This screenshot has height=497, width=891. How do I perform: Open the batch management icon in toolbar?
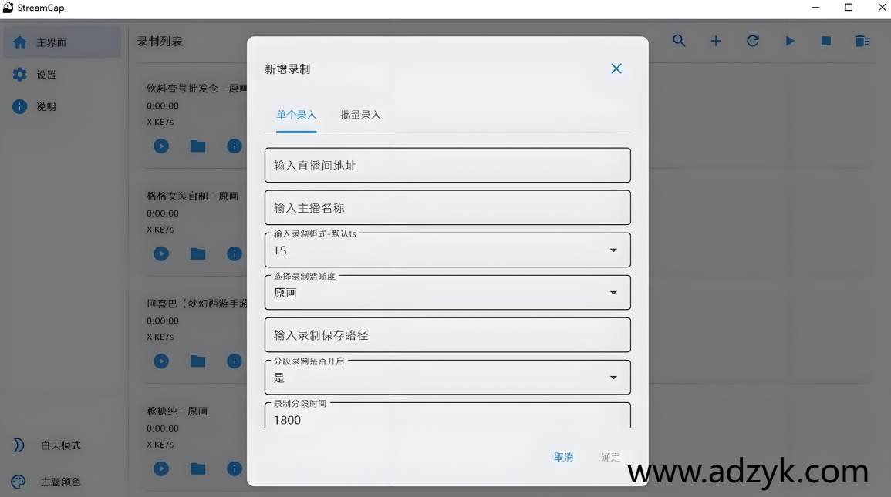[x=862, y=41]
